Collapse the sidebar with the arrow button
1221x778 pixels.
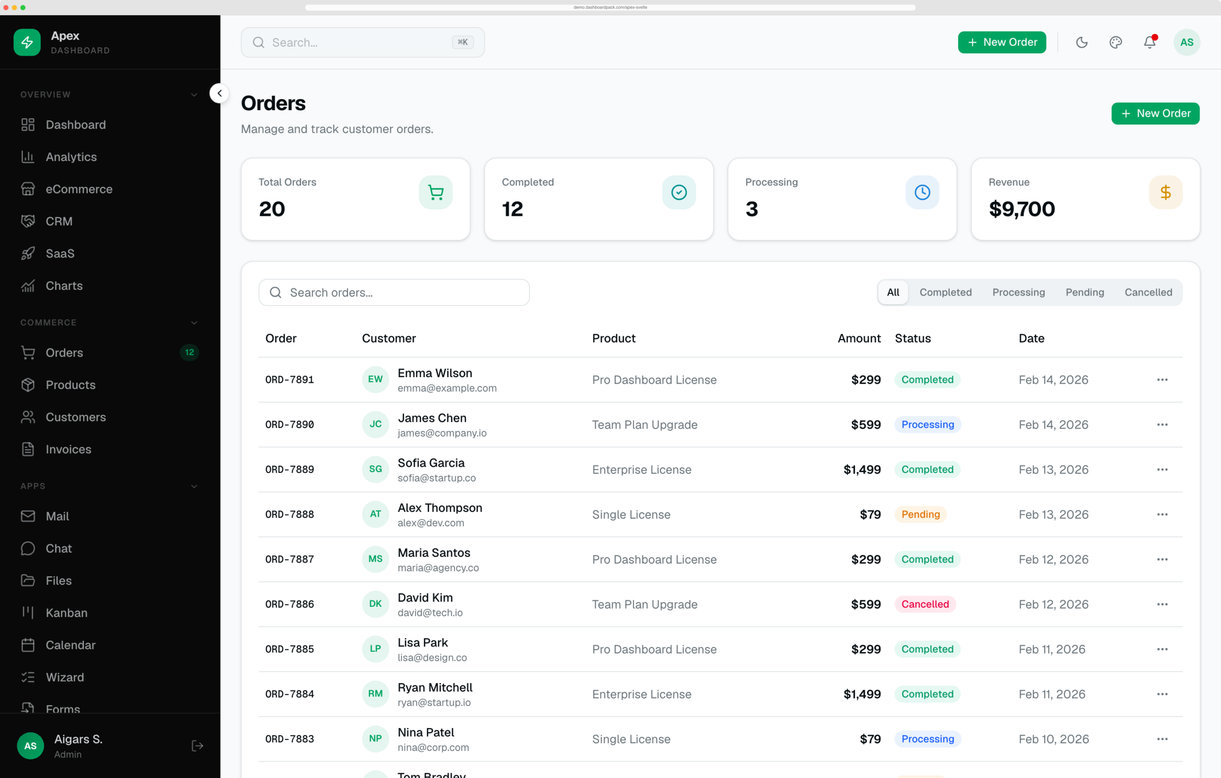point(219,93)
